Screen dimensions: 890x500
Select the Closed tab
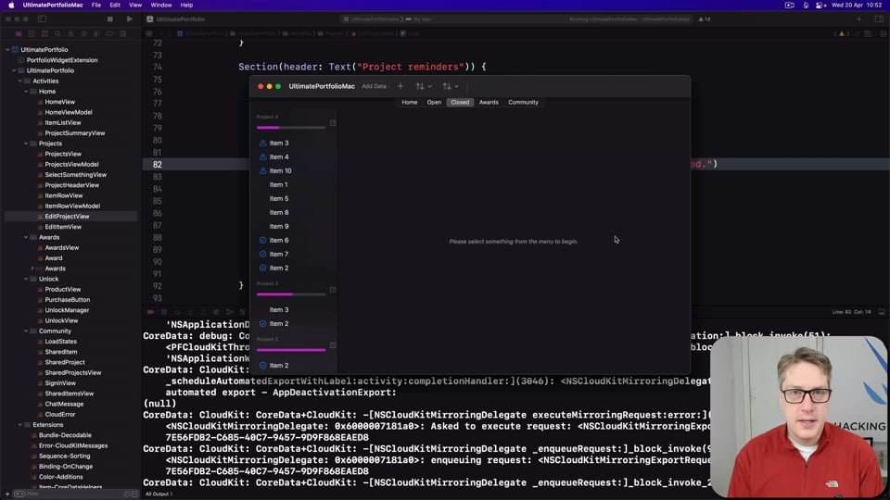tap(460, 103)
